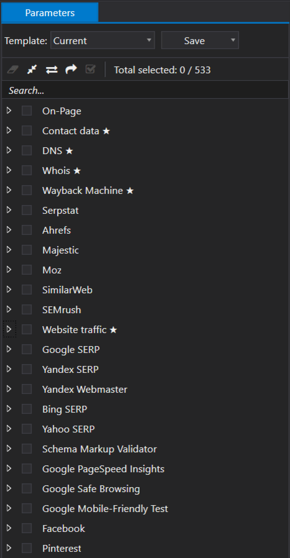Select the Yandex Webmaster entry
Viewport: 290px width, 558px height.
pos(84,390)
